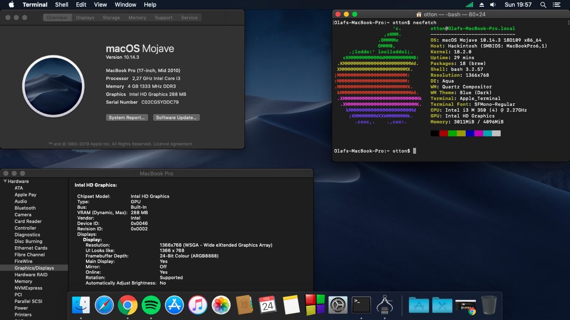Click the eject icon in menu bar

[481, 5]
